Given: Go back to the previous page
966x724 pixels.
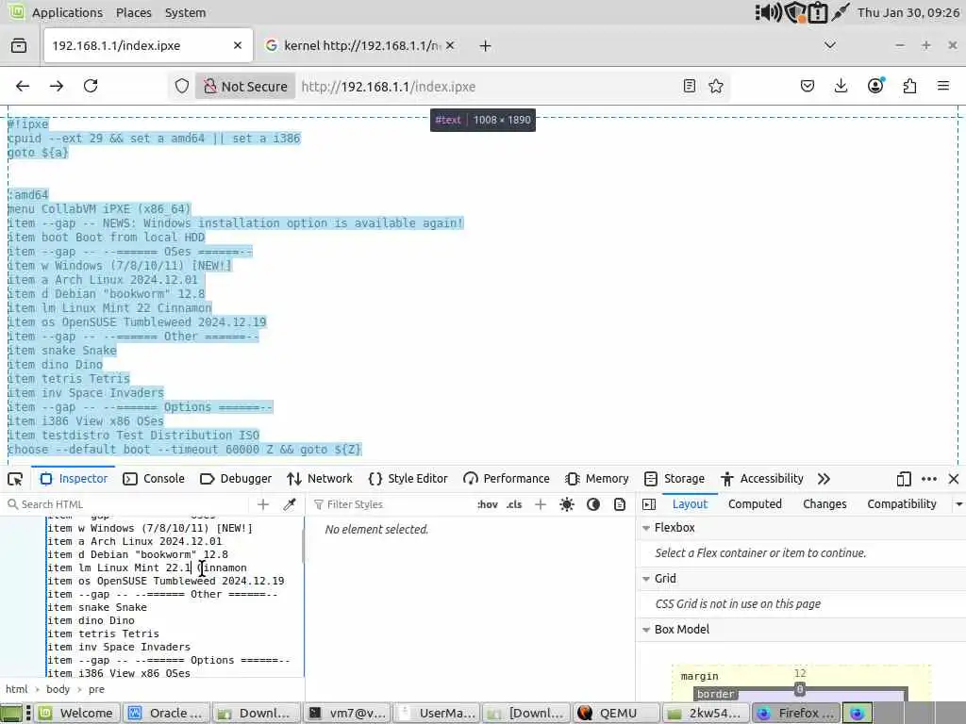Looking at the screenshot, I should 23,86.
